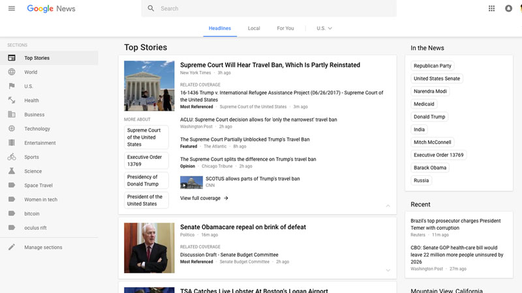The height and width of the screenshot is (293, 522).
Task: Click the Manage sections pencil icon
Action: pyautogui.click(x=12, y=247)
